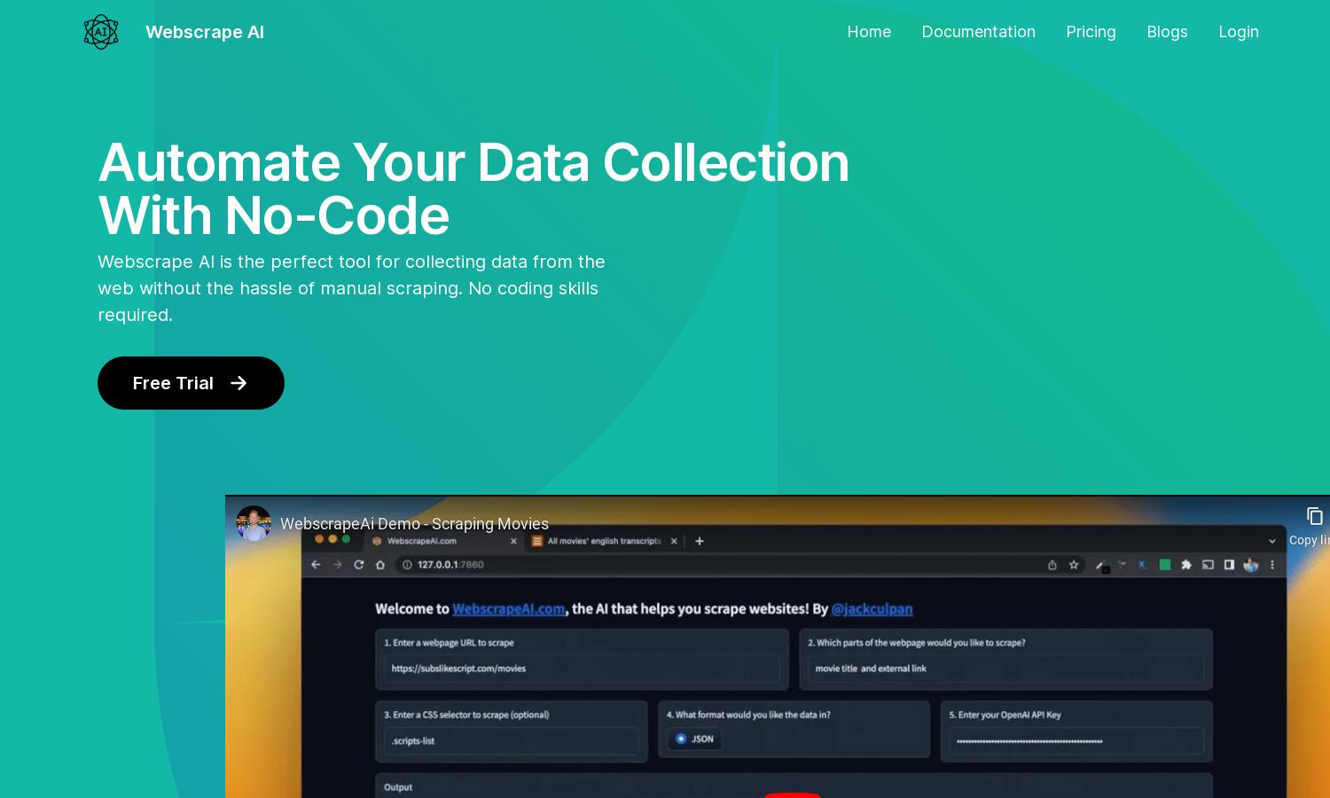The image size is (1330, 798).
Task: Click the blue X extension icon in the demo
Action: [x=1142, y=565]
